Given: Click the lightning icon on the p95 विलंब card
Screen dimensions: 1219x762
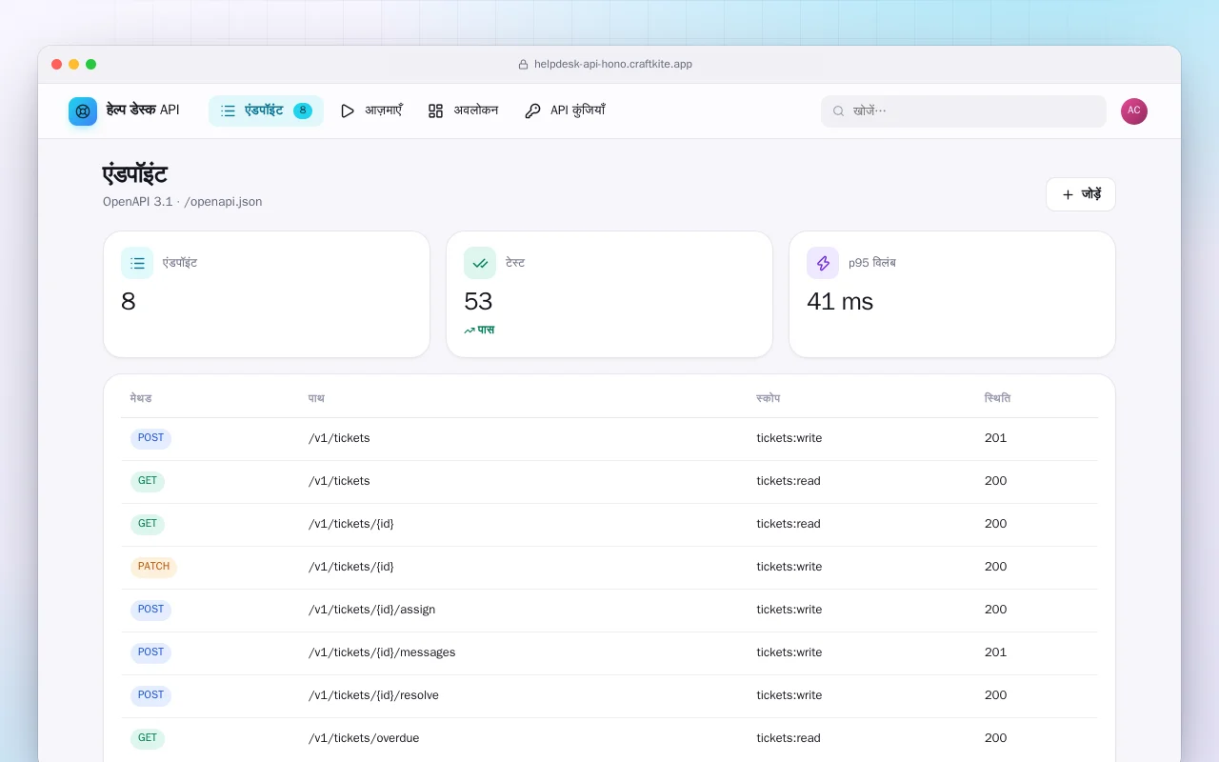Looking at the screenshot, I should tap(823, 263).
